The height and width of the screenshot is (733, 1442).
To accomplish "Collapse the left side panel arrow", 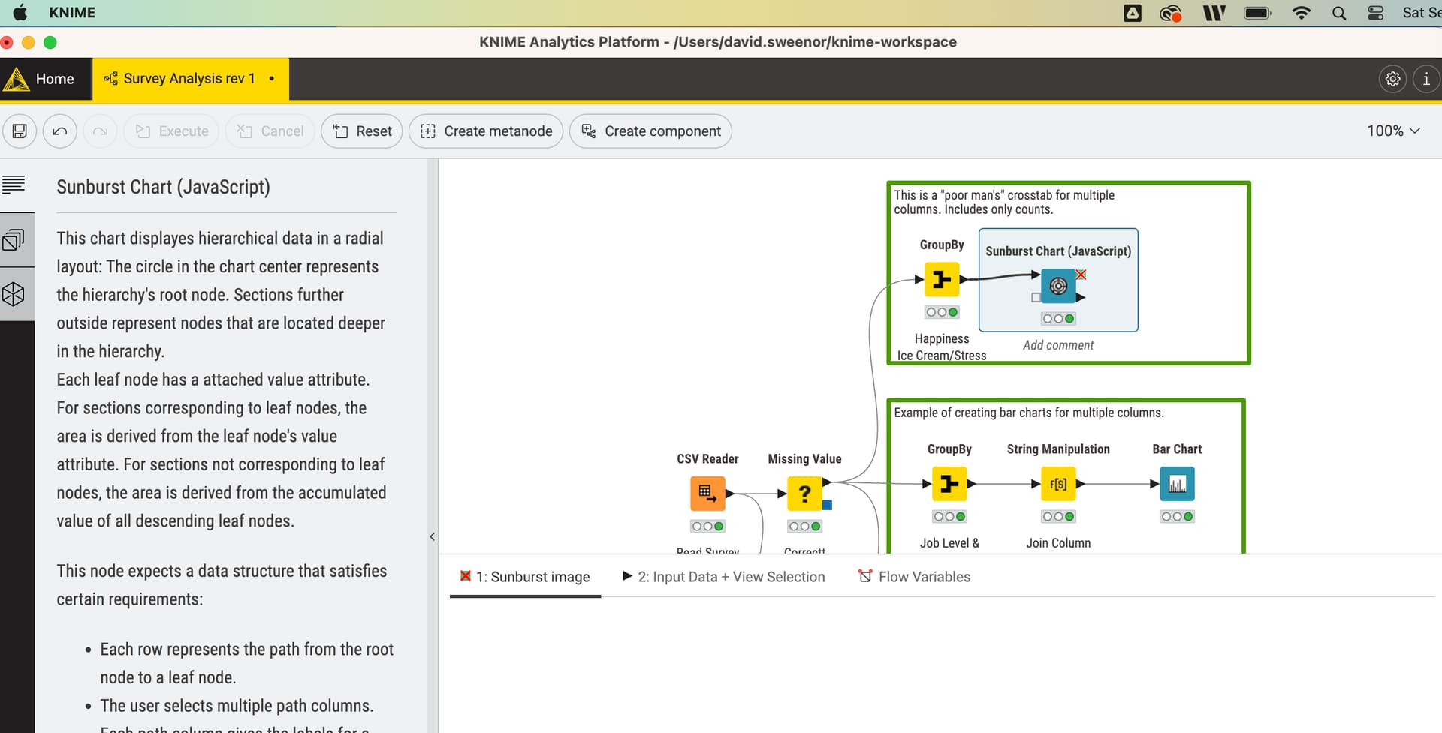I will tap(433, 536).
